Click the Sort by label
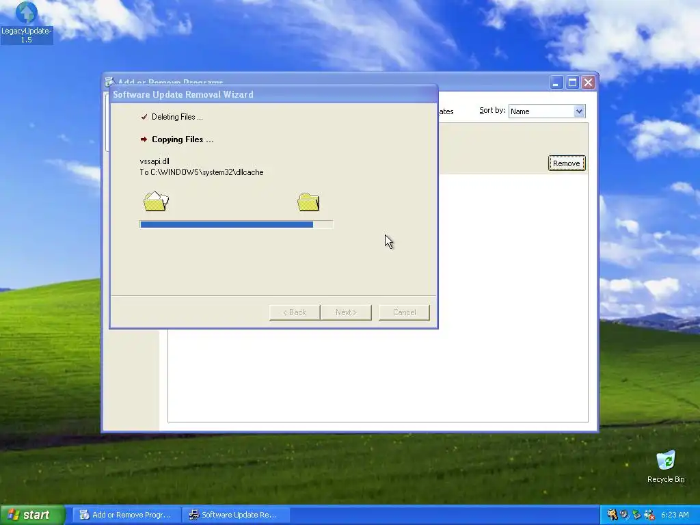 coord(492,110)
